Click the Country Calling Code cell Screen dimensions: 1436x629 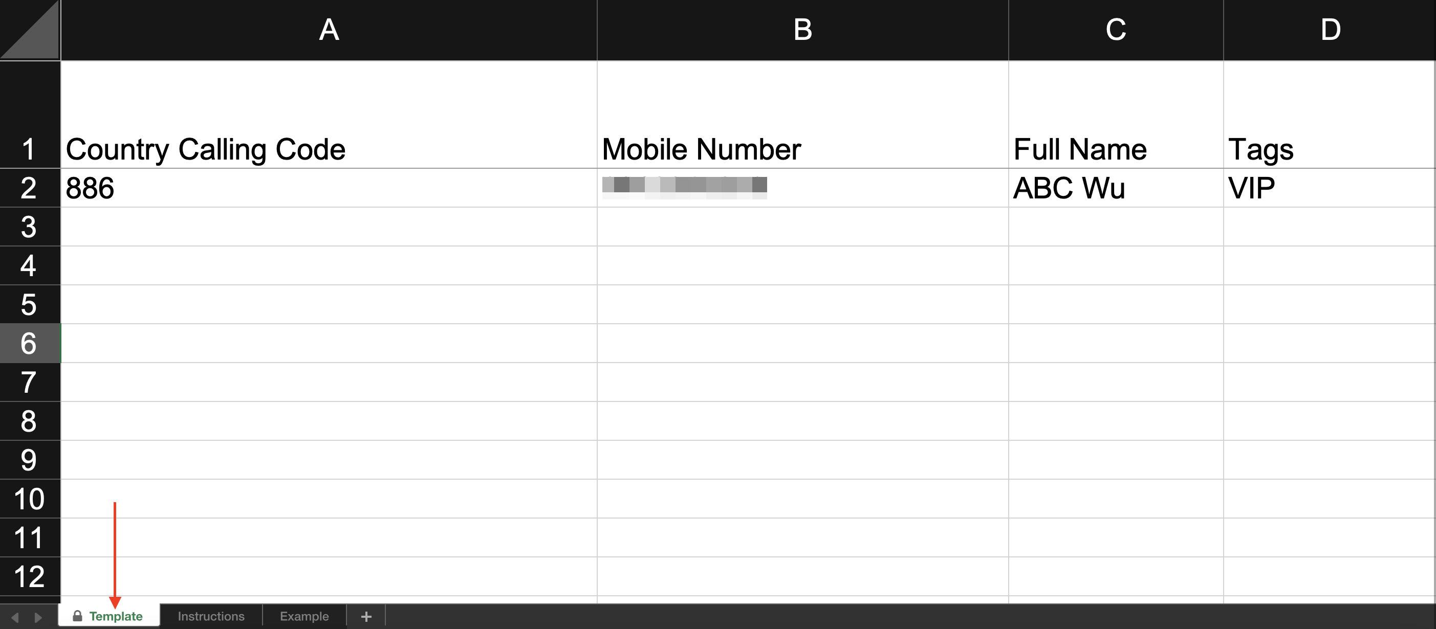(x=329, y=114)
